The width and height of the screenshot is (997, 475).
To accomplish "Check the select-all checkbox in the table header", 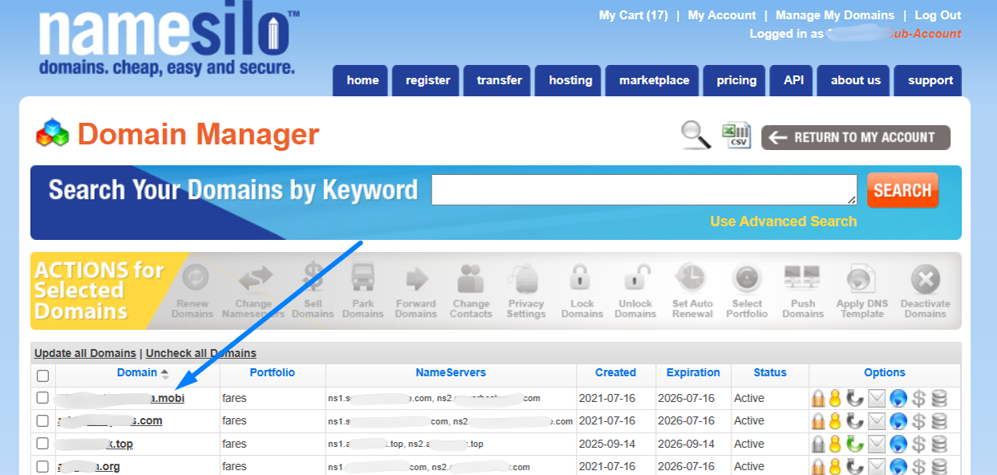I will [x=43, y=375].
